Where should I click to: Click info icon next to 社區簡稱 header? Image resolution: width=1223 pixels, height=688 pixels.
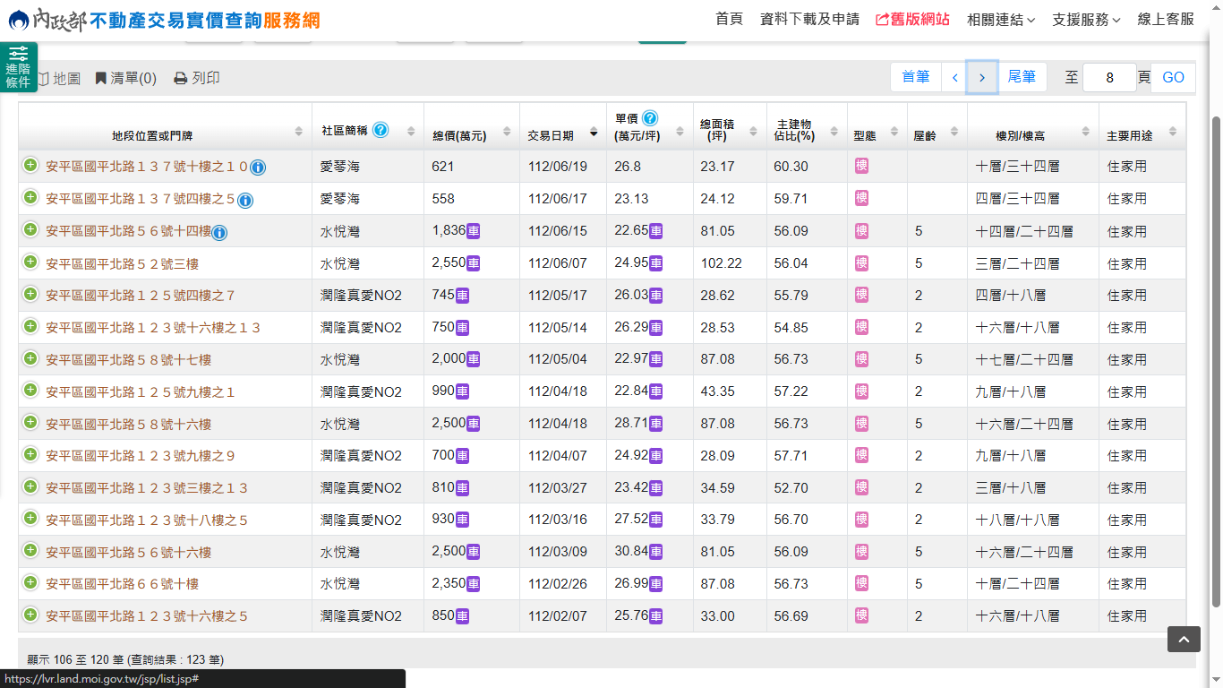click(381, 130)
